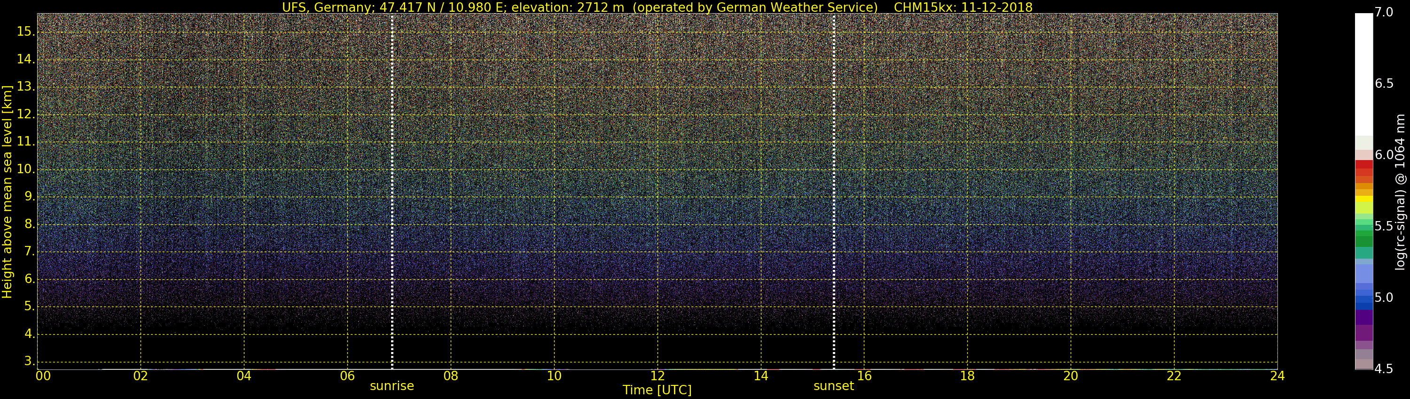Screen dimensions: 1410x399
Task: Click the 5.5 label on the colorbar scale
Action: [1384, 226]
